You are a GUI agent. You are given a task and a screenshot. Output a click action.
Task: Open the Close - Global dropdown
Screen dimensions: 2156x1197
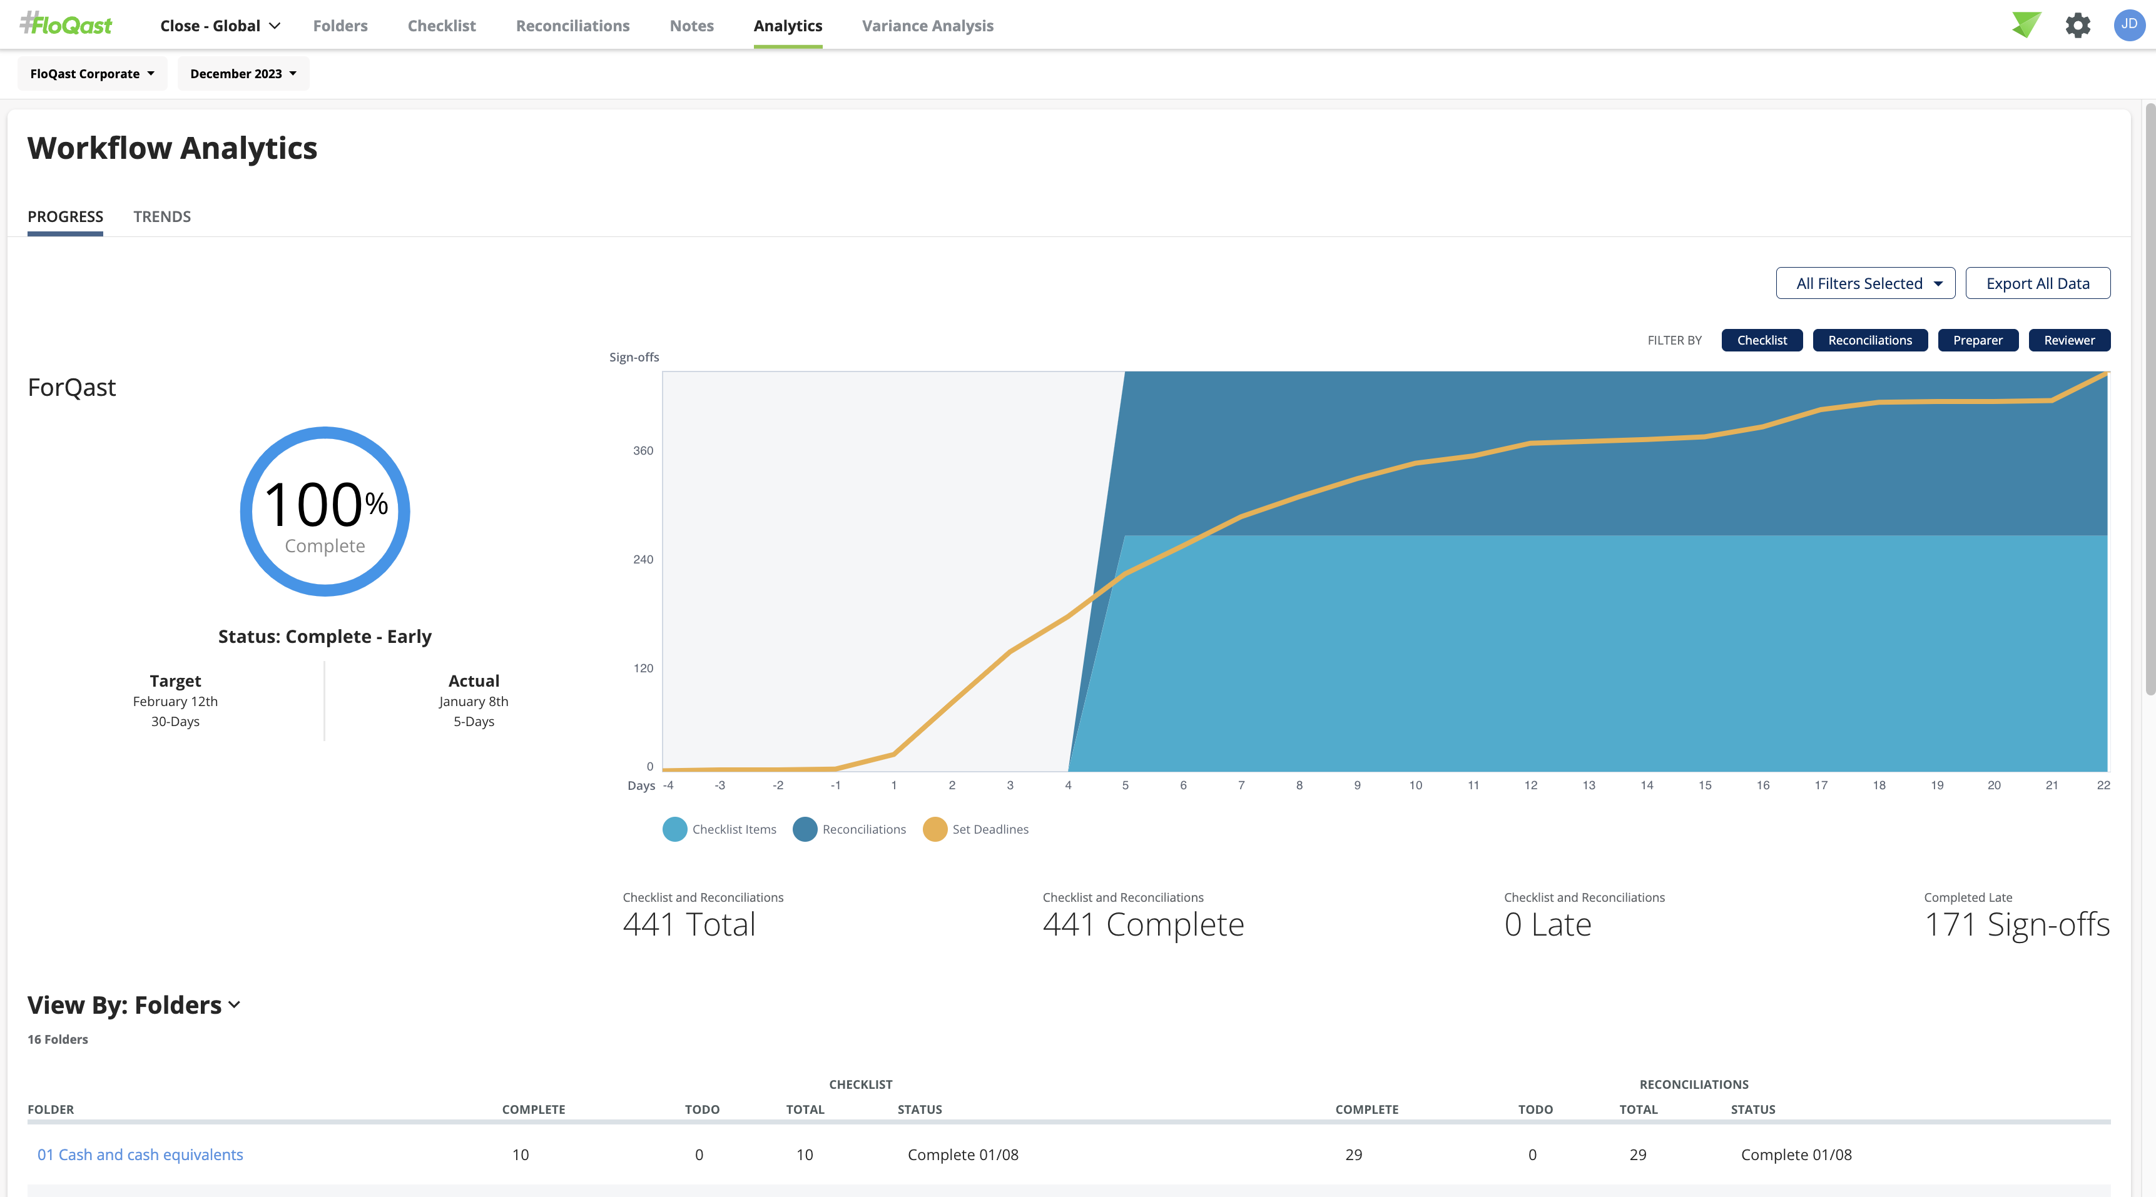220,26
